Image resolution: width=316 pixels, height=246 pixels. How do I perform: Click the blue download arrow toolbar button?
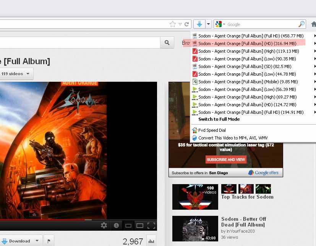[x=199, y=24]
